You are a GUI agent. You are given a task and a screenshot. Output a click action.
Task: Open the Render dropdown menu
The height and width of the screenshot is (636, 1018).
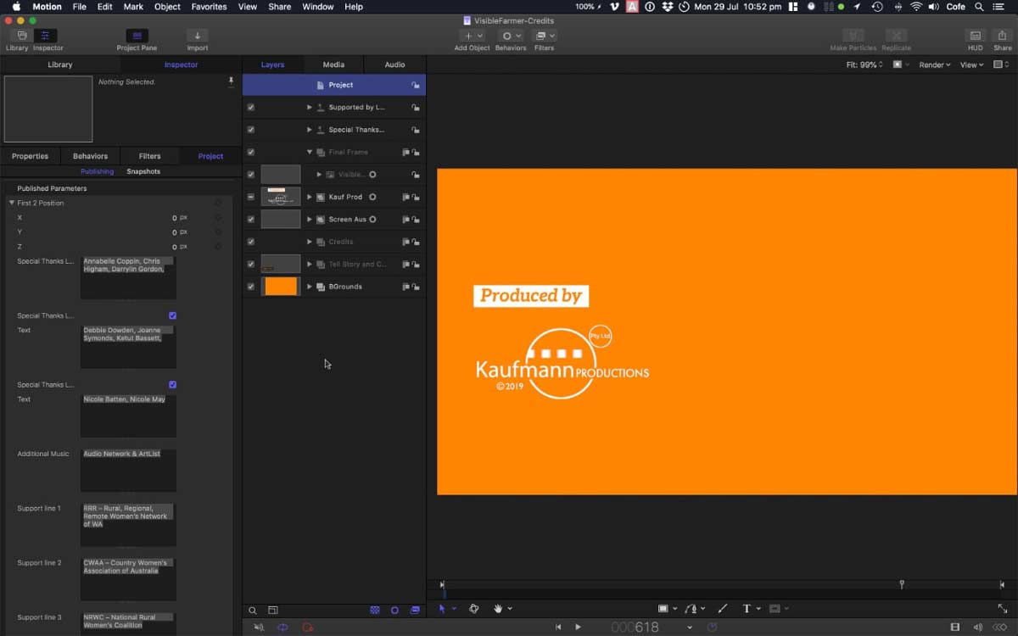(935, 64)
